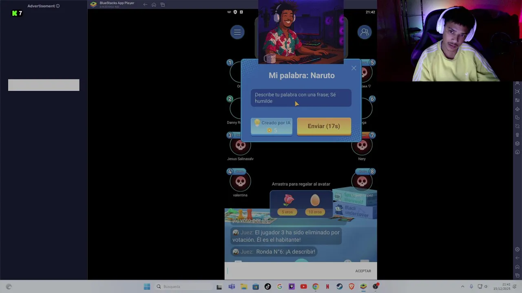Pick the rose gift for 5 oros
Image resolution: width=522 pixels, height=293 pixels.
point(288,204)
